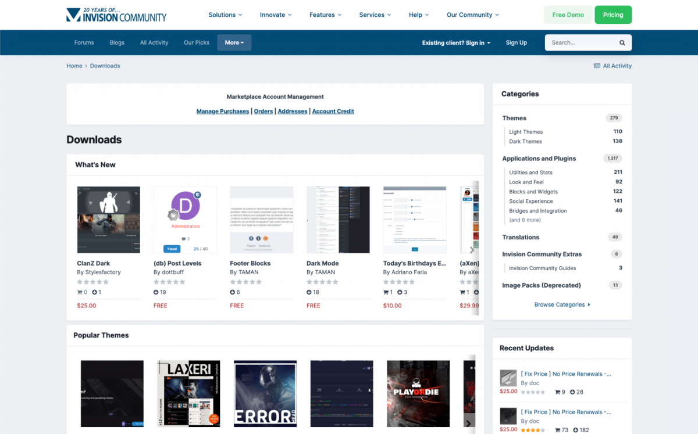Open Invision Community Extras category

(542, 254)
